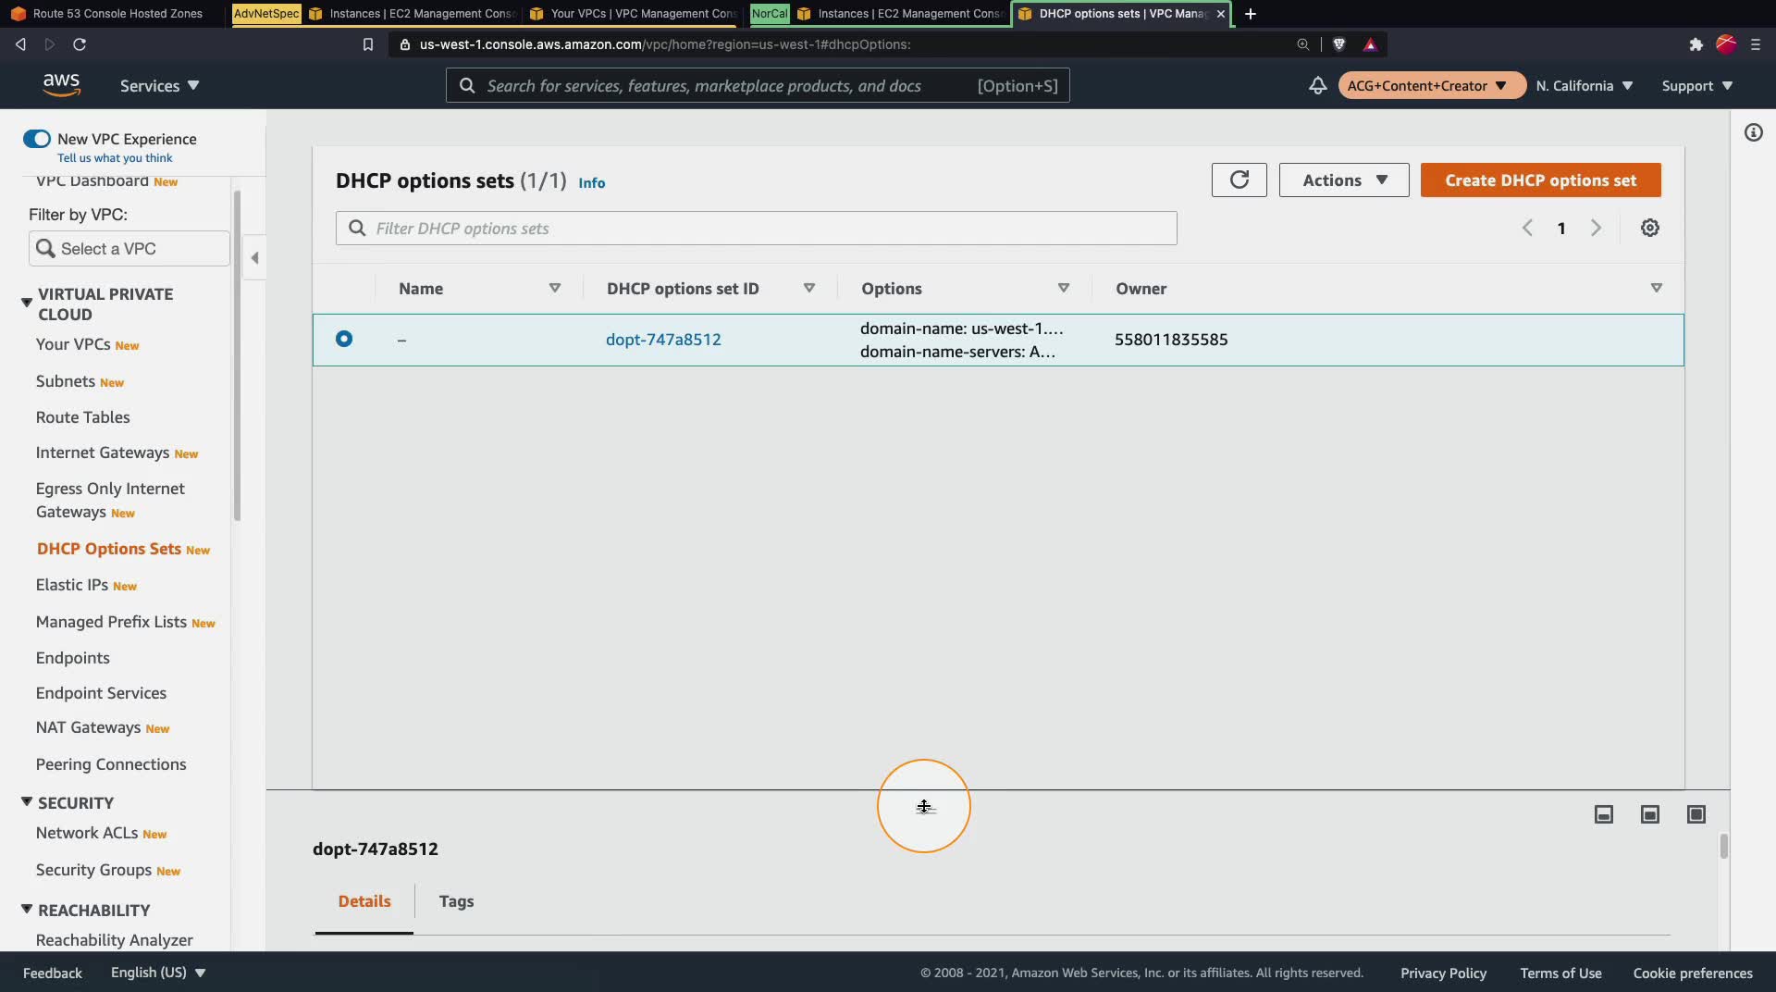The width and height of the screenshot is (1776, 992).
Task: Click the Brave rewards triangle icon
Action: click(1371, 44)
